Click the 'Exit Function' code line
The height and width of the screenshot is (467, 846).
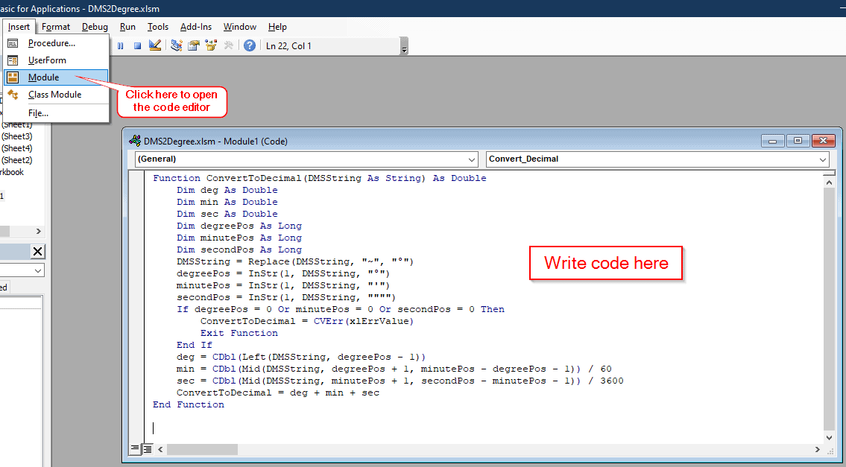pyautogui.click(x=239, y=333)
